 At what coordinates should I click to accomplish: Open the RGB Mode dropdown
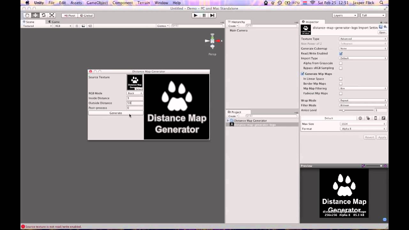pyautogui.click(x=135, y=93)
